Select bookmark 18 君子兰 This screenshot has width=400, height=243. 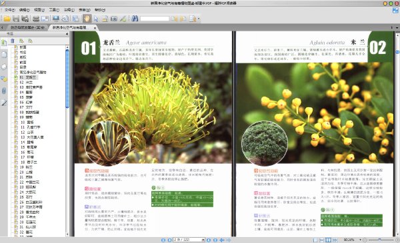29,162
